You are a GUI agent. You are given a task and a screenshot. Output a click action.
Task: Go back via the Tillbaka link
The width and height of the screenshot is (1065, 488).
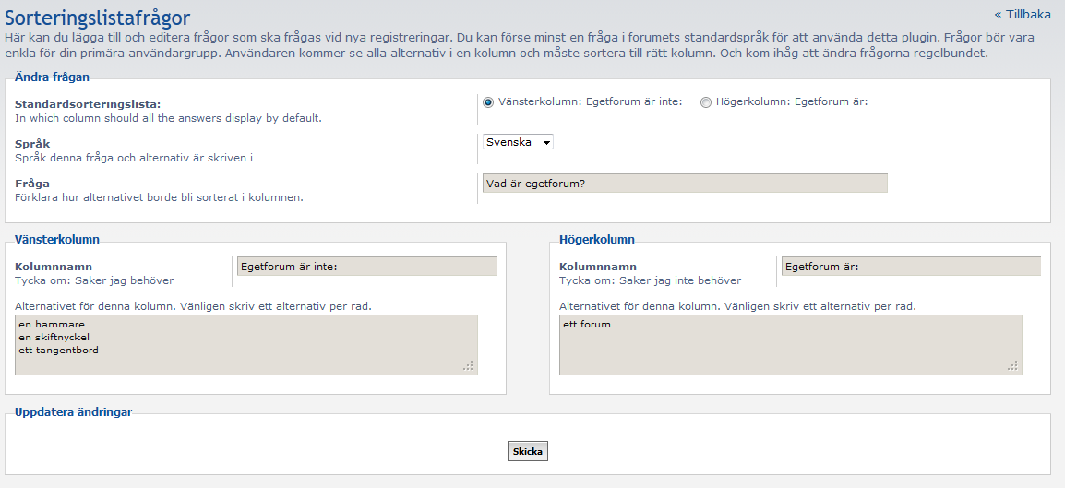coord(1022,14)
